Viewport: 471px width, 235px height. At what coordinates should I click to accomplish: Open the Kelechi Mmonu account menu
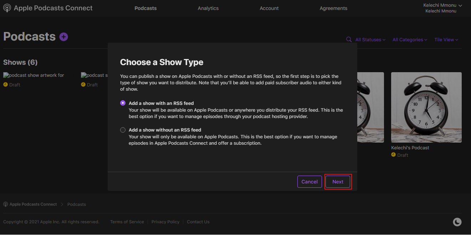442,8
